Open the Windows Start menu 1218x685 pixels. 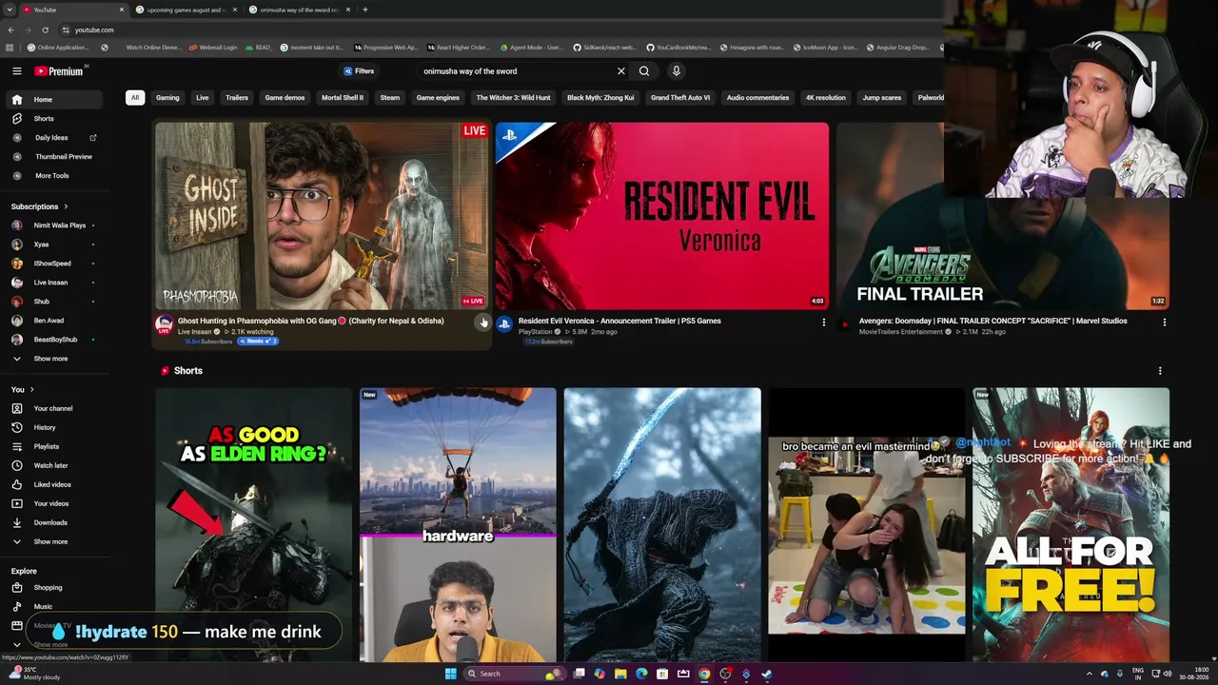click(451, 674)
